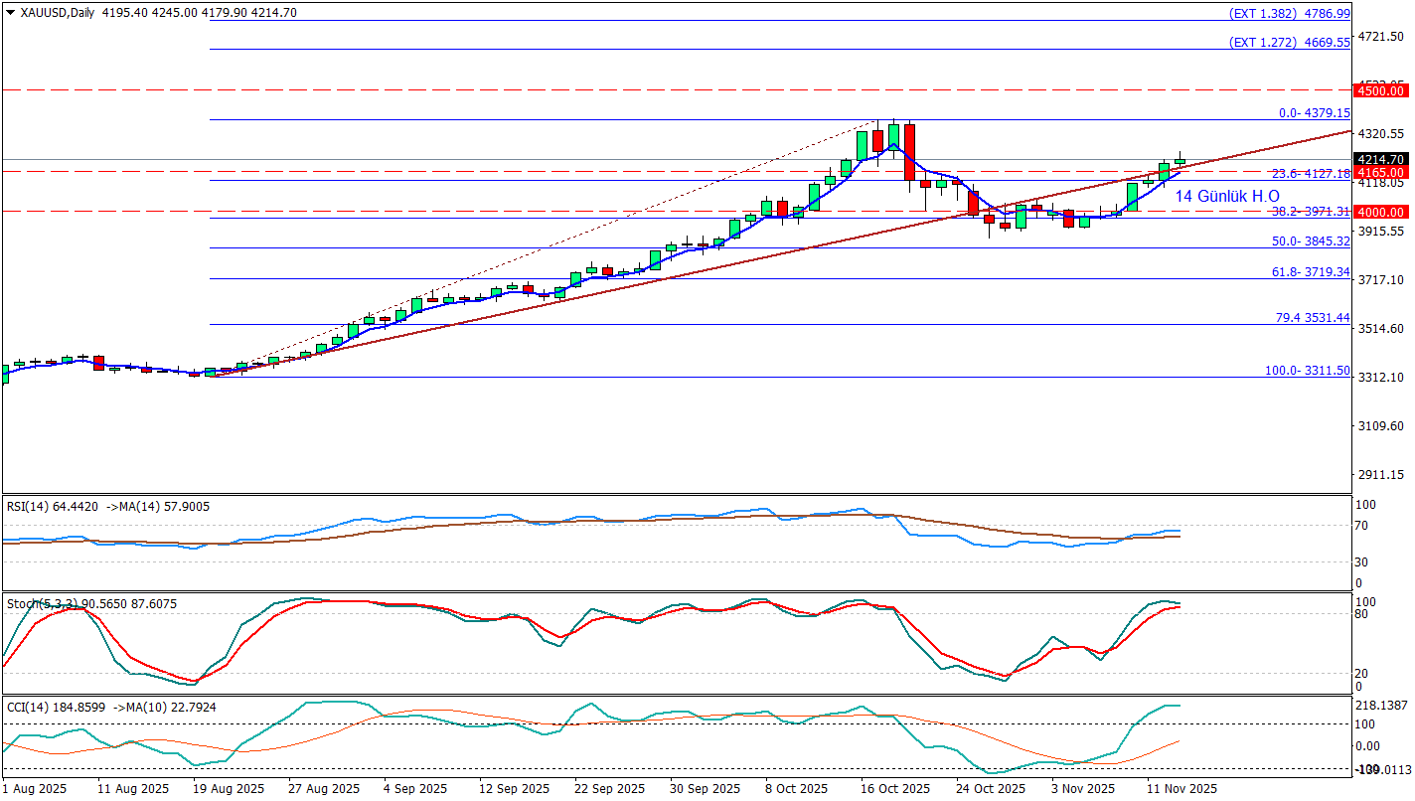The image size is (1415, 801).
Task: Click the EXT 1.382 4786.99 Fibonacci label
Action: coord(1289,14)
